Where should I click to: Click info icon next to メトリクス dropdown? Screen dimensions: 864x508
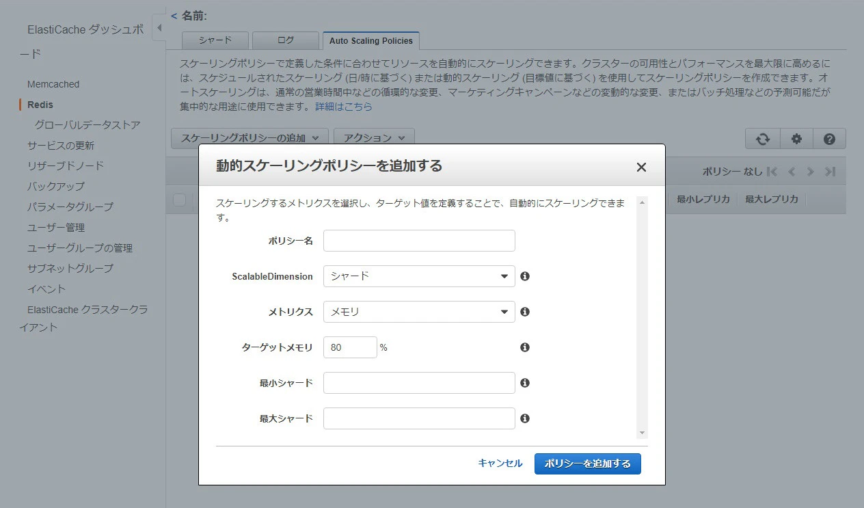(525, 312)
